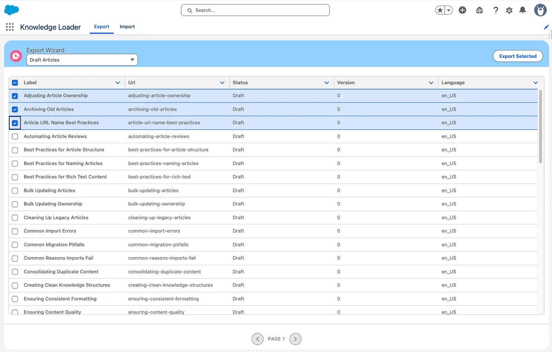Open Global Actions plus icon

click(x=463, y=10)
